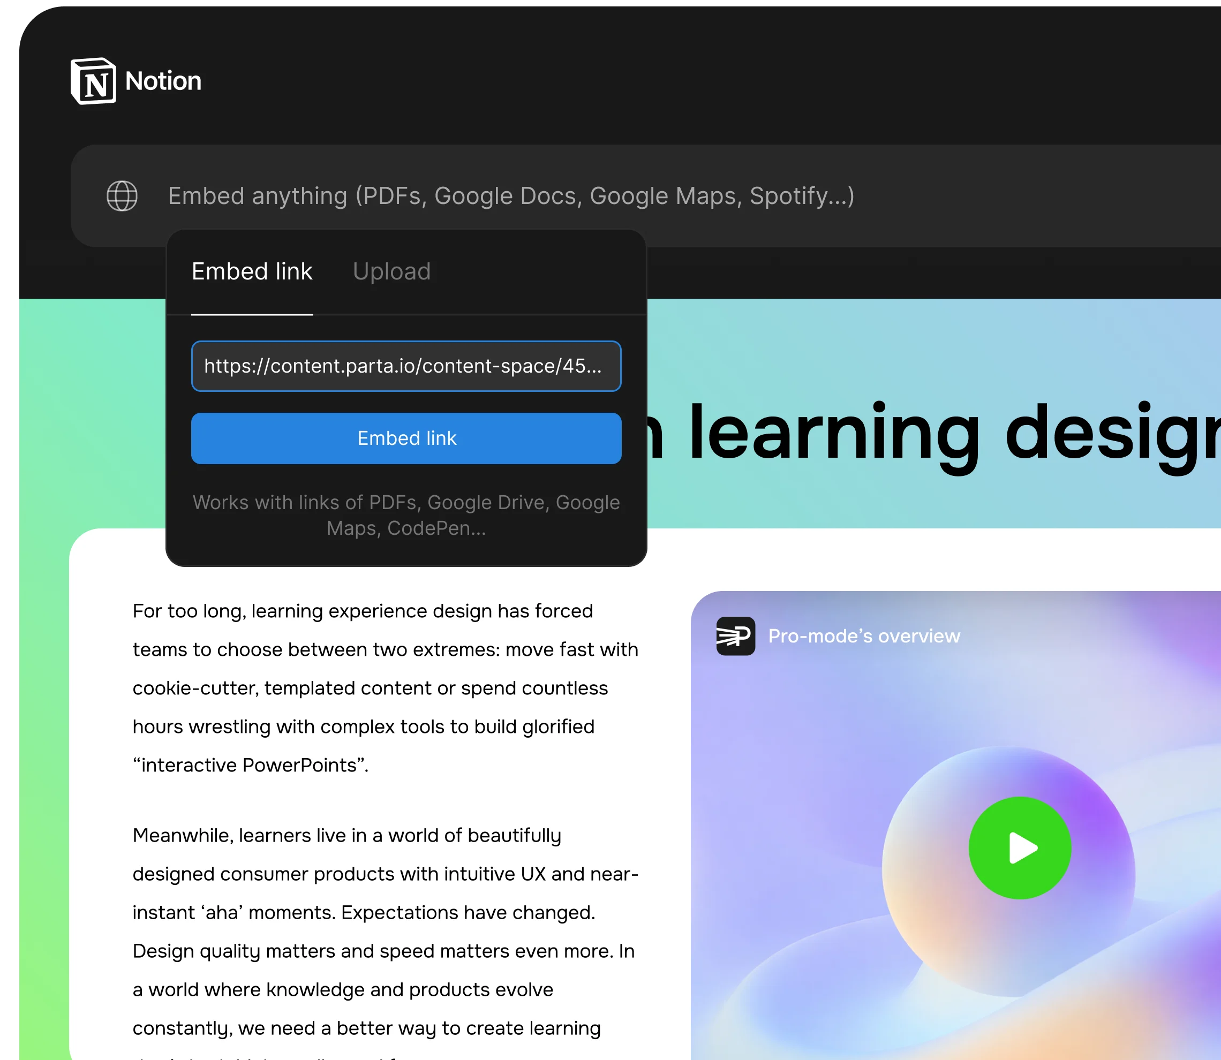Click the Parta logo icon on video

(735, 636)
